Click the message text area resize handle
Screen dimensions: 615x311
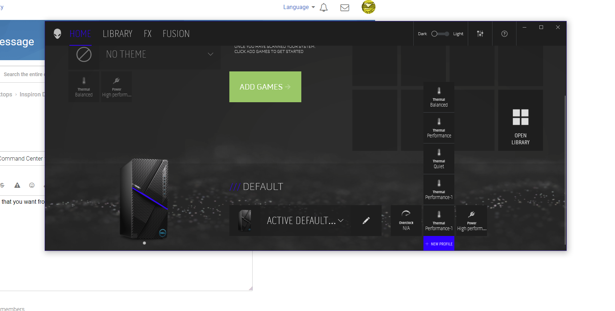250,289
